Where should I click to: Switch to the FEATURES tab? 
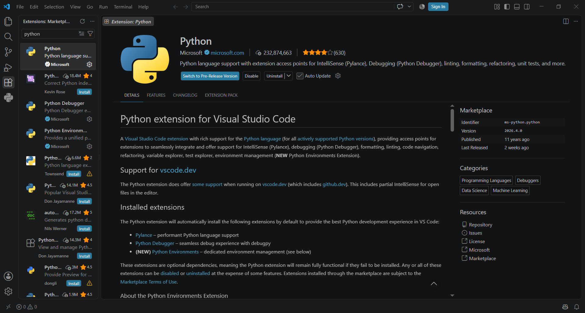pyautogui.click(x=156, y=95)
